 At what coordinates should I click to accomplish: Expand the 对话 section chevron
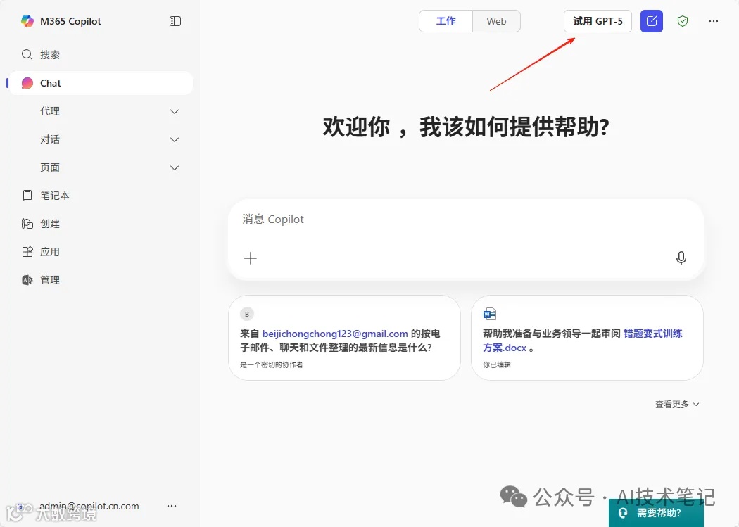click(175, 140)
